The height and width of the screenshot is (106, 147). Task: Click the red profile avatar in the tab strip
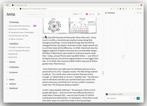point(141,5)
